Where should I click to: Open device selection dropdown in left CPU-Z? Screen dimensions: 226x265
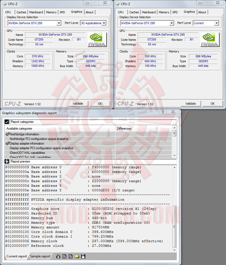click(59, 23)
